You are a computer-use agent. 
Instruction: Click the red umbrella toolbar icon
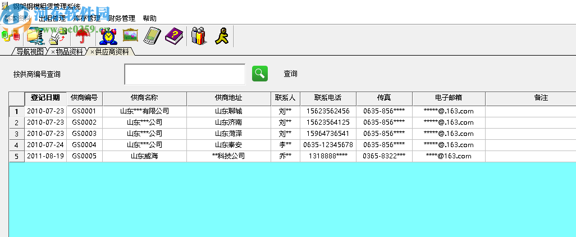(x=83, y=37)
